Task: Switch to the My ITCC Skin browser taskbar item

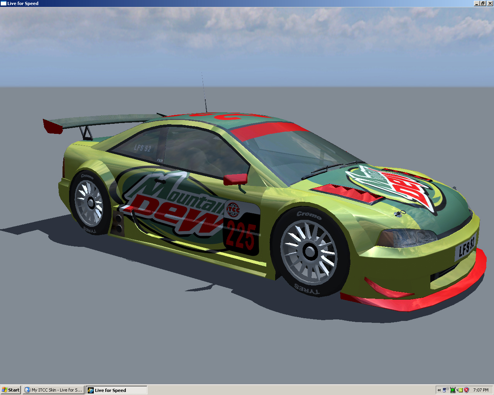Action: point(54,390)
